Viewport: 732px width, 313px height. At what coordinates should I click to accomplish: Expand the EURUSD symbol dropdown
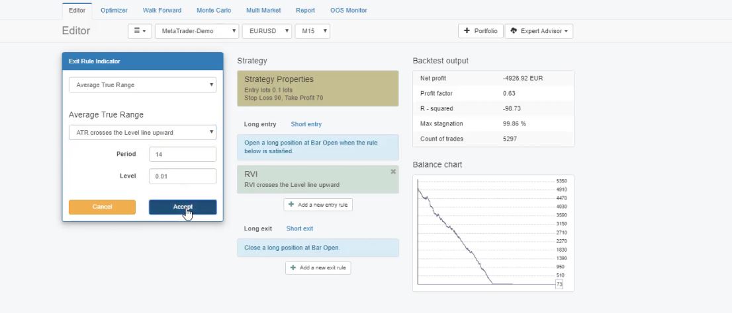[267, 31]
